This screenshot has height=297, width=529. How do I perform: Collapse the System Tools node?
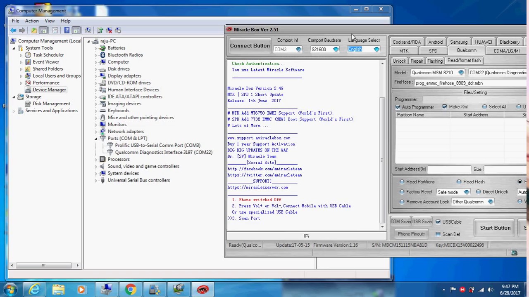pyautogui.click(x=14, y=48)
